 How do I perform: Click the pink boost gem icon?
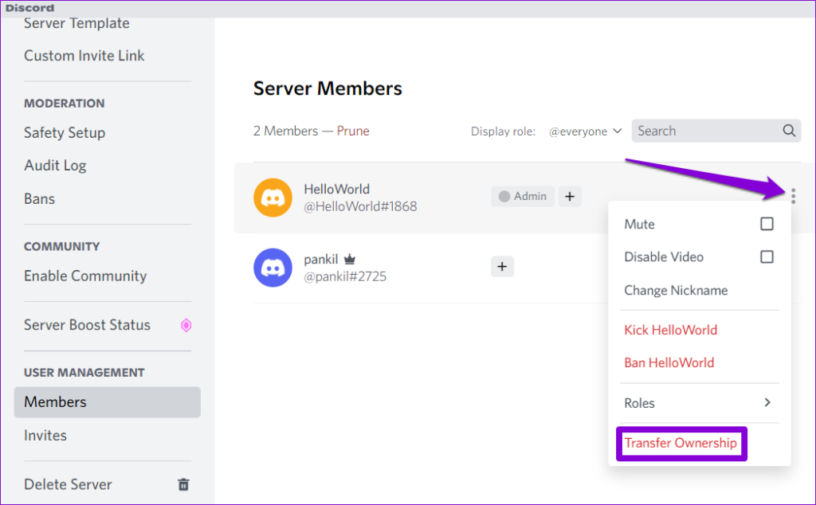(x=186, y=325)
